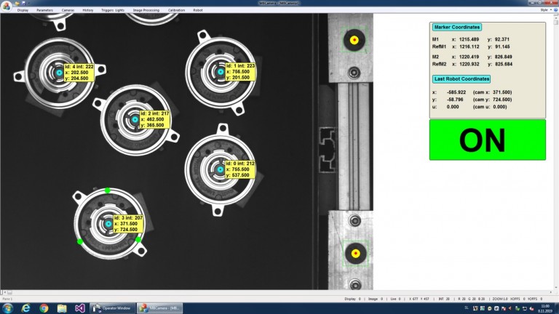Expand the quick access toolbar dropdown arrow
Image resolution: width=559 pixels, height=314 pixels.
click(28, 3)
